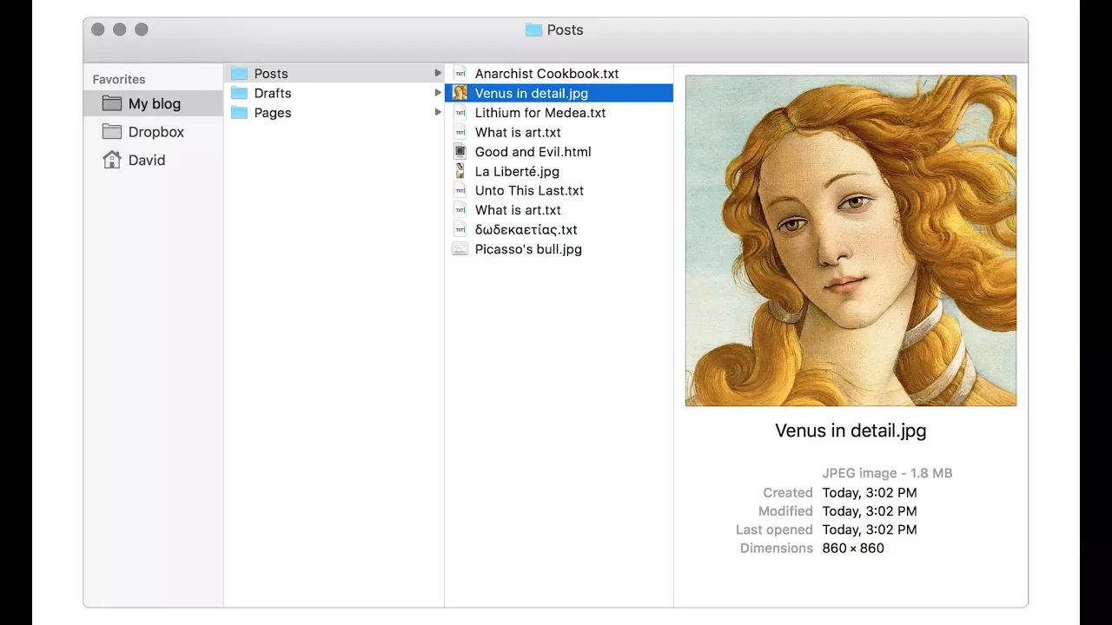Click the Venus preview image
The height and width of the screenshot is (625, 1112).
851,240
